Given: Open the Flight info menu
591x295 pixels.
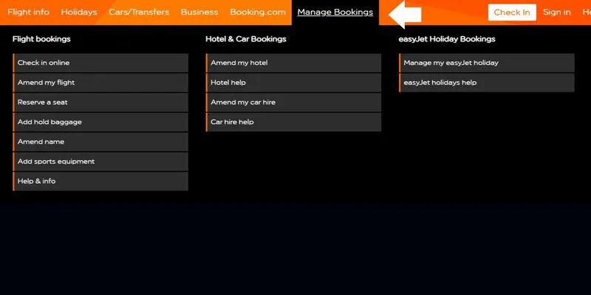Looking at the screenshot, I should coord(28,12).
